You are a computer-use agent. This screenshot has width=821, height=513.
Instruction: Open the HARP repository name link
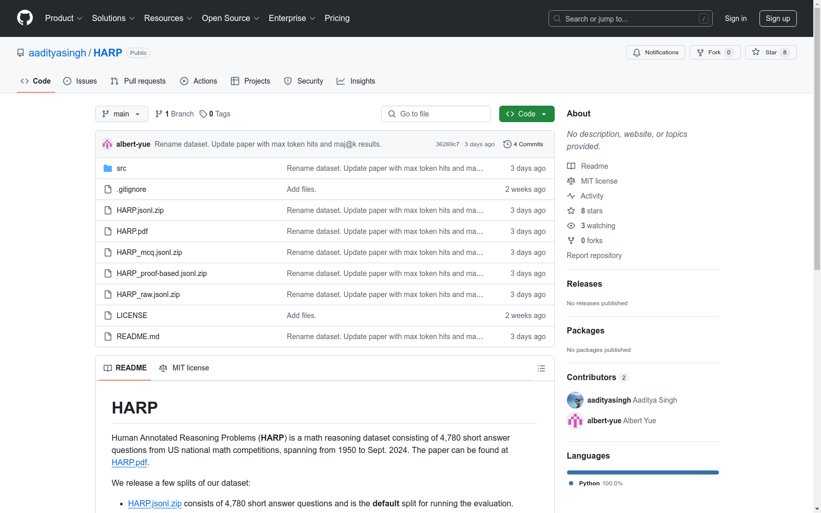click(x=108, y=53)
